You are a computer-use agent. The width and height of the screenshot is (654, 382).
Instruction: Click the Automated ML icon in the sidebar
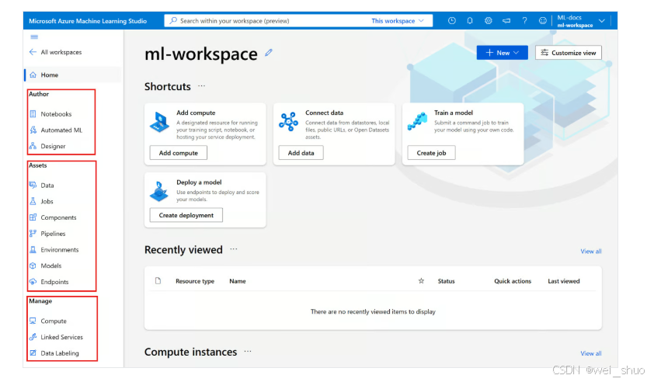click(33, 130)
